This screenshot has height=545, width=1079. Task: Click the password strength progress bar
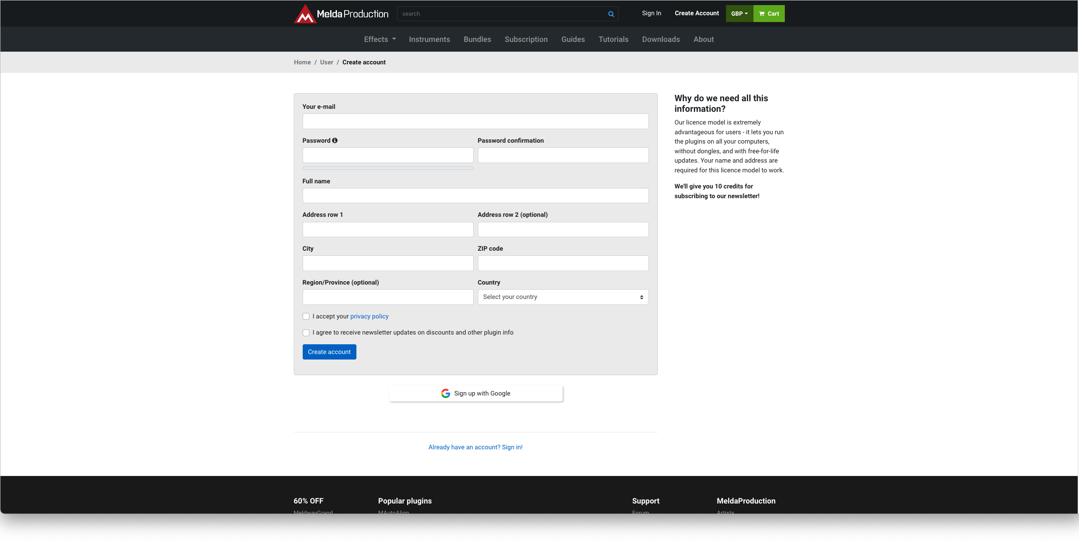[388, 168]
